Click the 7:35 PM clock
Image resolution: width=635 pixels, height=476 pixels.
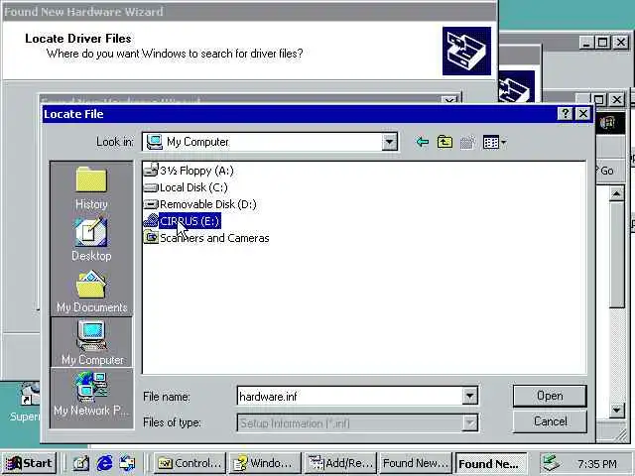coord(597,463)
